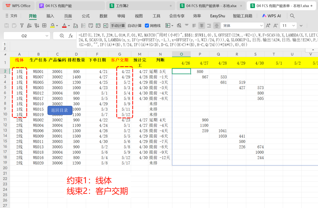Click the merge cells table icon
Screen dimensions: 318x208
168,25
